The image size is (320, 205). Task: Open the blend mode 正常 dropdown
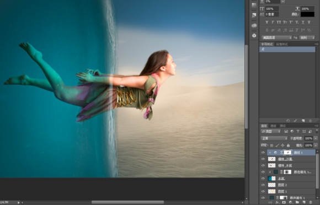[x=274, y=138]
